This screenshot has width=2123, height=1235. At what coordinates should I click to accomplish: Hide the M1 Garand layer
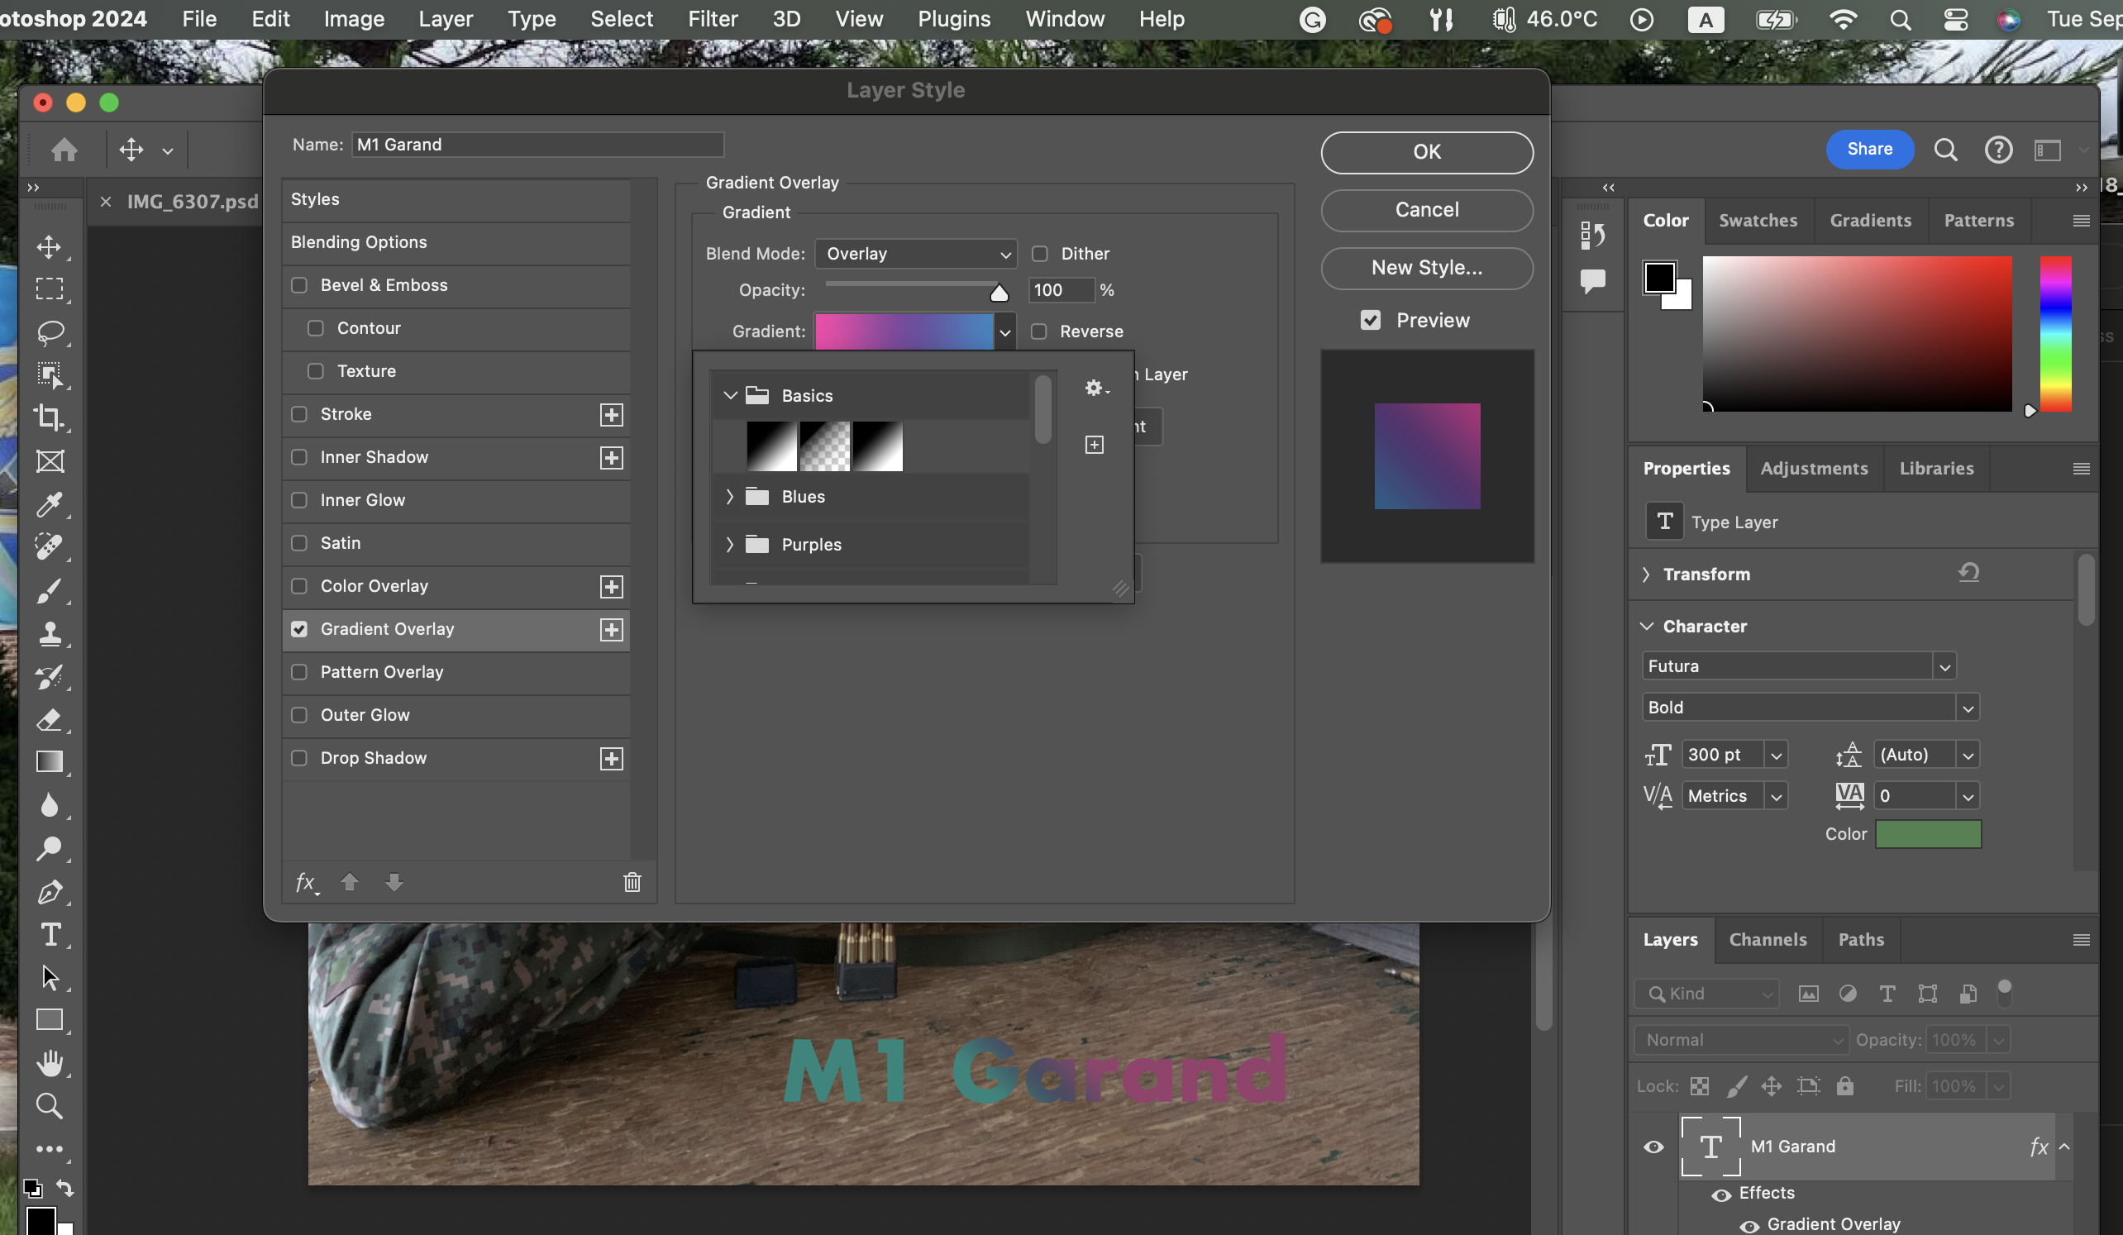pyautogui.click(x=1653, y=1147)
